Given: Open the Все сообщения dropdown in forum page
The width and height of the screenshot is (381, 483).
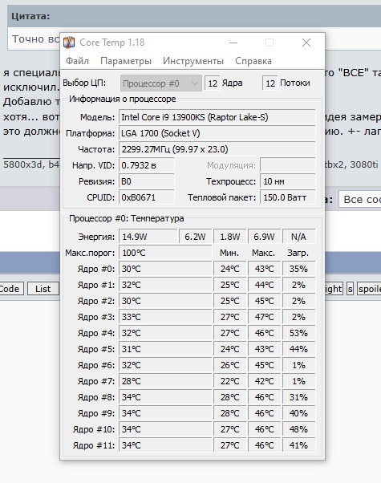Looking at the screenshot, I should point(360,199).
